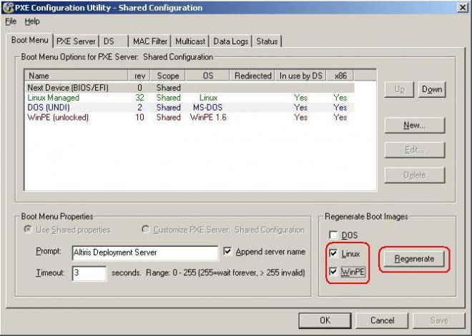Select the Linux Managed boot entry
The height and width of the screenshot is (336, 472).
(x=190, y=98)
